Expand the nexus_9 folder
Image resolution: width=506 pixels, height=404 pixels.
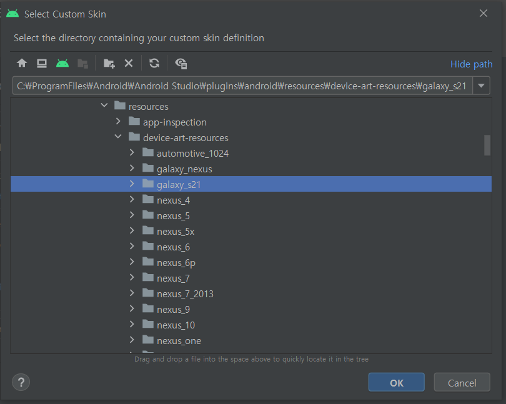click(x=132, y=308)
